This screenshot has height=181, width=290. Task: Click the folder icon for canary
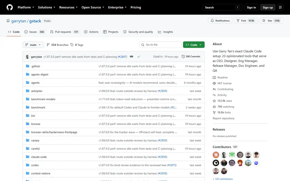27,140
